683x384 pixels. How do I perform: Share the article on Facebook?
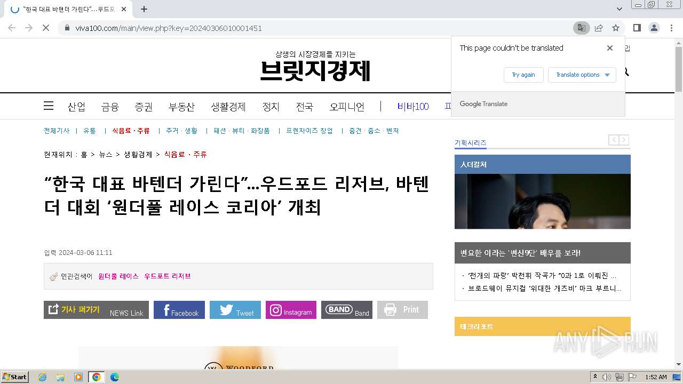pos(179,310)
